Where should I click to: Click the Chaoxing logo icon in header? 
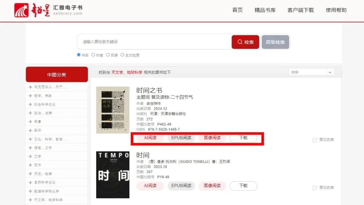pyautogui.click(x=21, y=10)
